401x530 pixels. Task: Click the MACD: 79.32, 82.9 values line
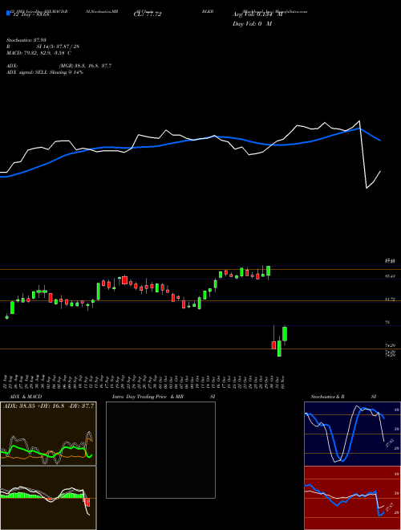(38, 53)
